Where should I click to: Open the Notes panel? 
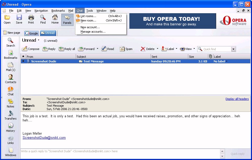click(11, 103)
